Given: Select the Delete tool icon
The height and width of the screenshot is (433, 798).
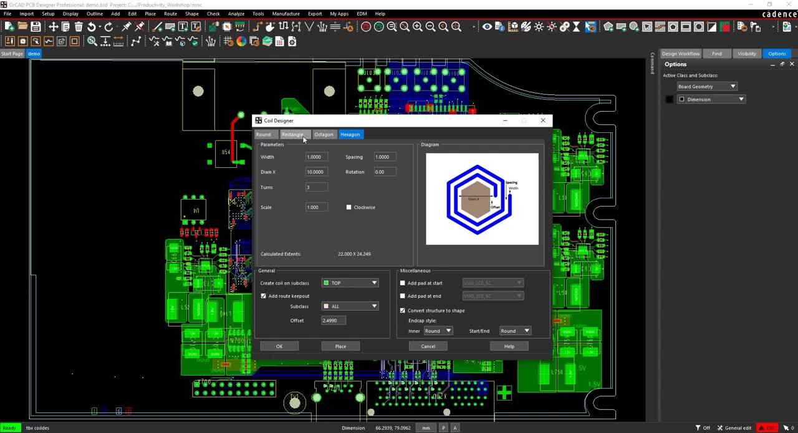Looking at the screenshot, I should tap(78, 27).
